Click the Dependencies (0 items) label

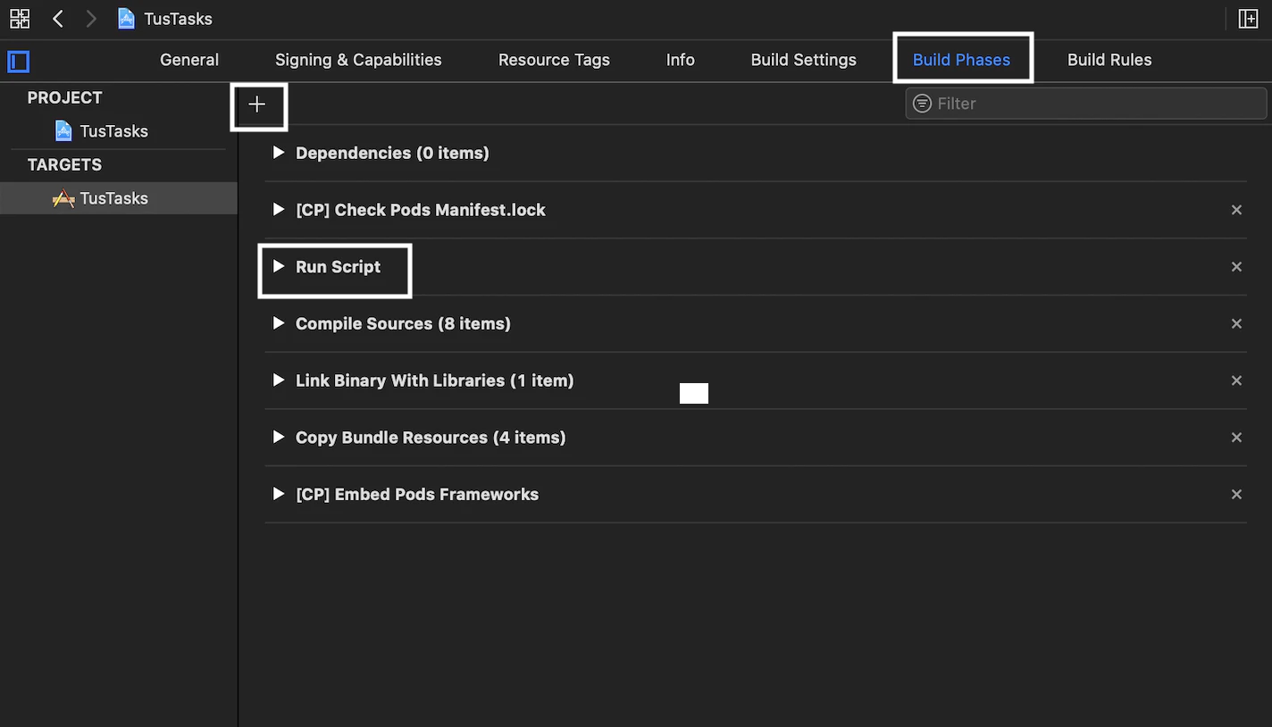pyautogui.click(x=392, y=153)
